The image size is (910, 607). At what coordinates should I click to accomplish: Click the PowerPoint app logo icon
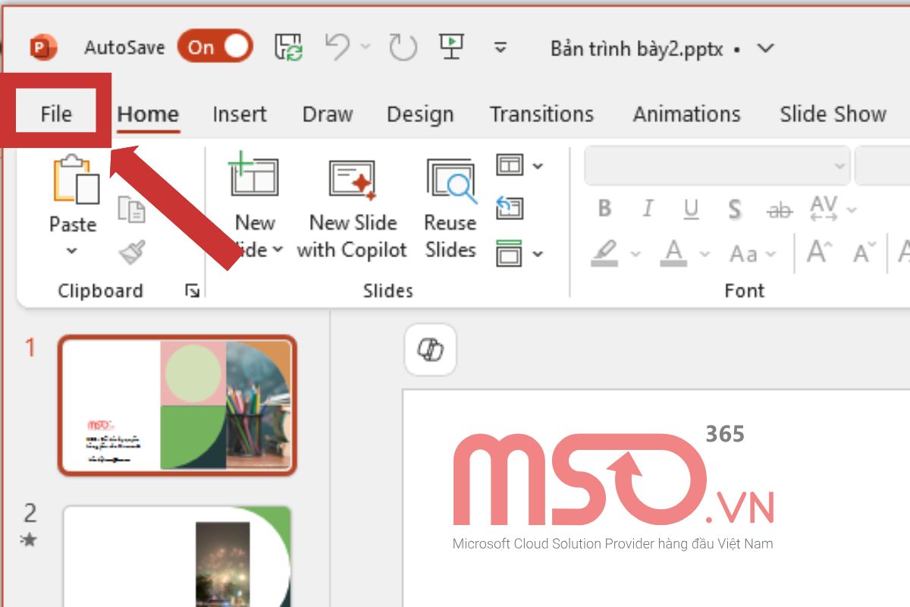pyautogui.click(x=42, y=48)
